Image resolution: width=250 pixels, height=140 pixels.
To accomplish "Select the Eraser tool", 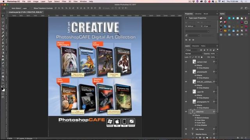I will (x=3, y=49).
